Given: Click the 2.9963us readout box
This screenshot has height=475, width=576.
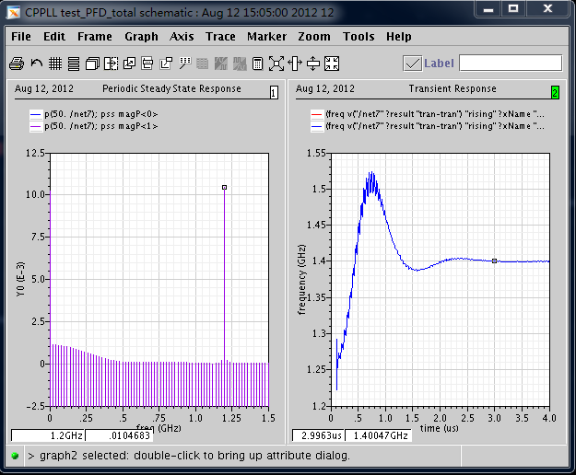Looking at the screenshot, I should coord(318,435).
